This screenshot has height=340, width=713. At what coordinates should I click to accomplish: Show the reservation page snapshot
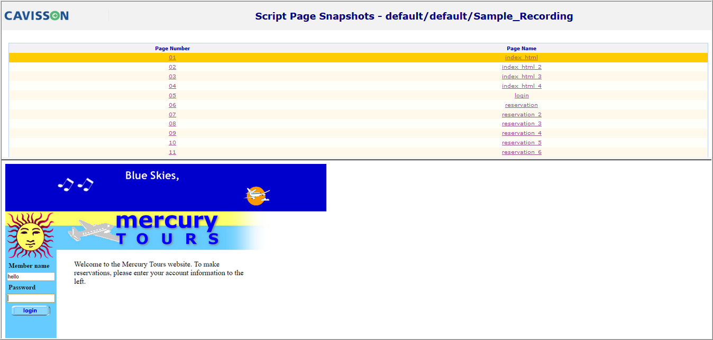[522, 105]
